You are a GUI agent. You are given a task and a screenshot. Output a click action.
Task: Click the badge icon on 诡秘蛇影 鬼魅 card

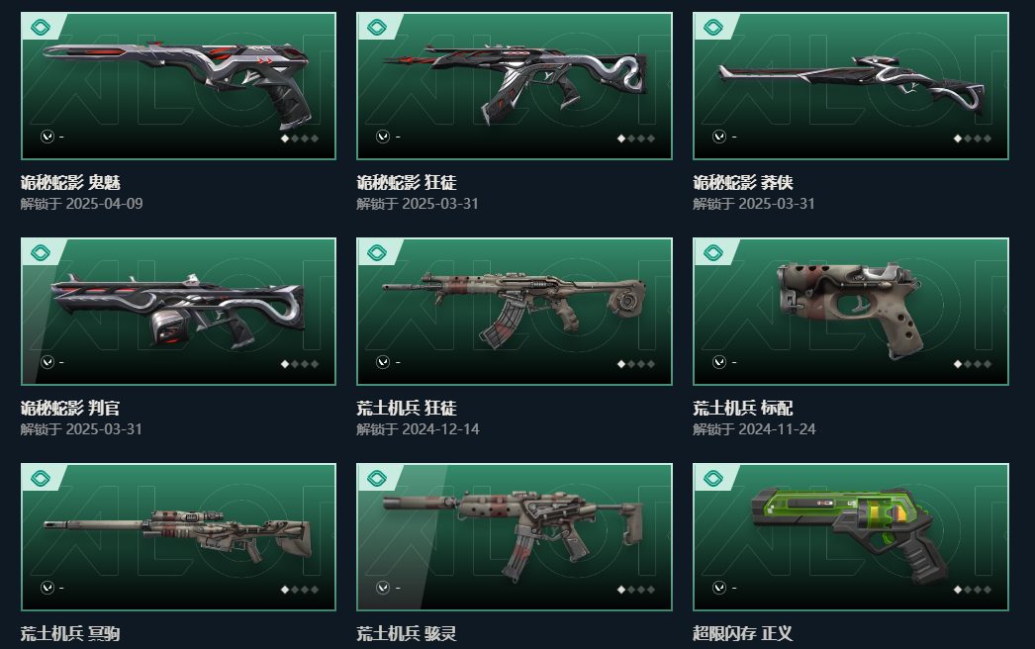(x=41, y=27)
